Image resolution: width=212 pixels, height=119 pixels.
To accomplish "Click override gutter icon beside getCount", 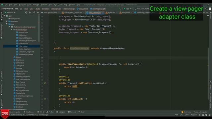I will tap(45, 99).
